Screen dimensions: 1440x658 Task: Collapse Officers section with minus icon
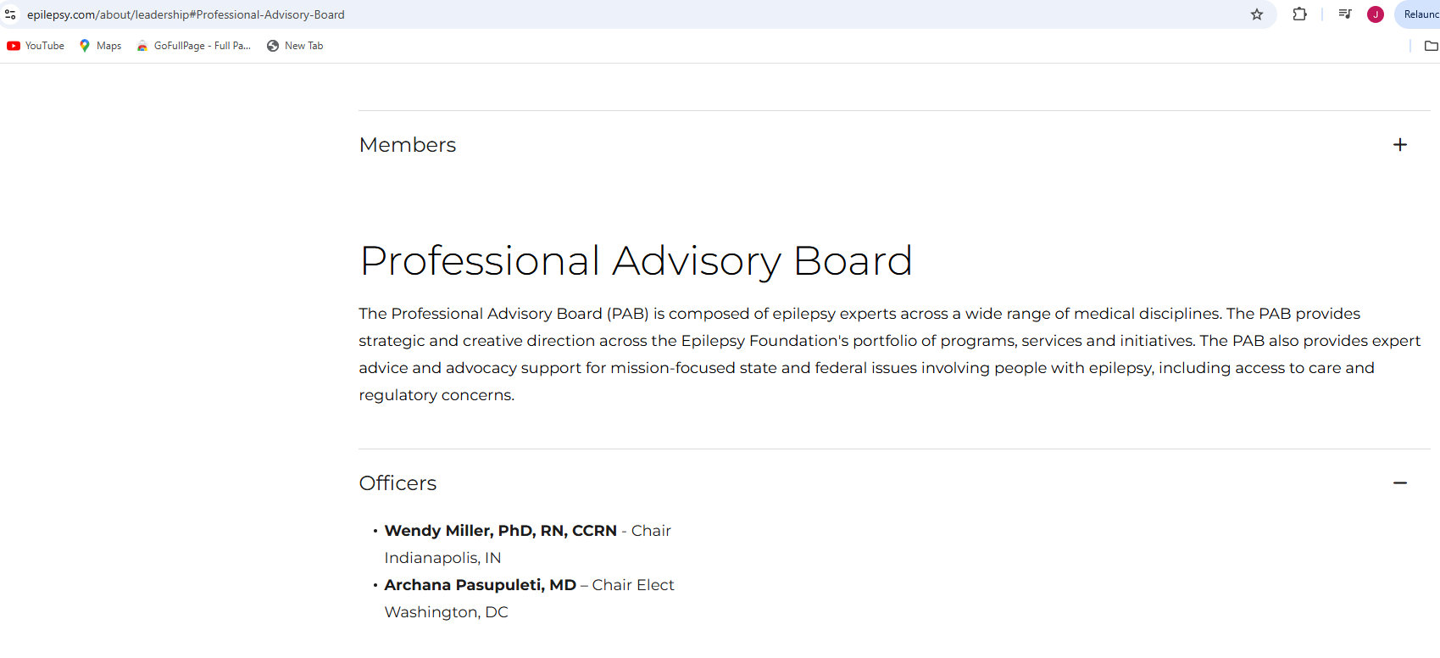pyautogui.click(x=1399, y=483)
